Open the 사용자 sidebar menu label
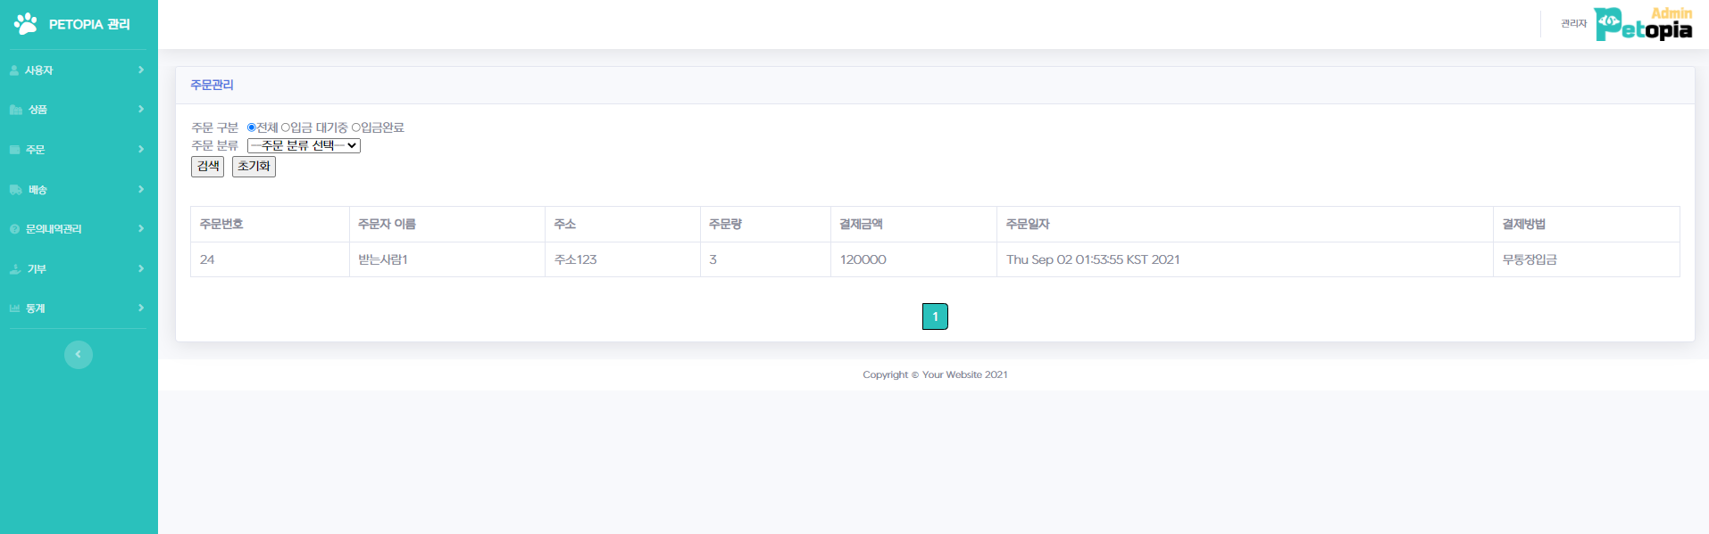1709x534 pixels. (38, 70)
